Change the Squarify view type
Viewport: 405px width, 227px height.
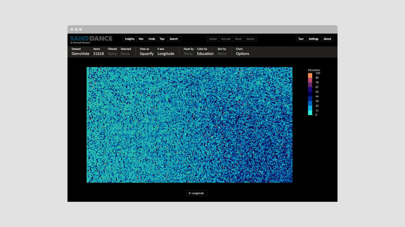(147, 54)
